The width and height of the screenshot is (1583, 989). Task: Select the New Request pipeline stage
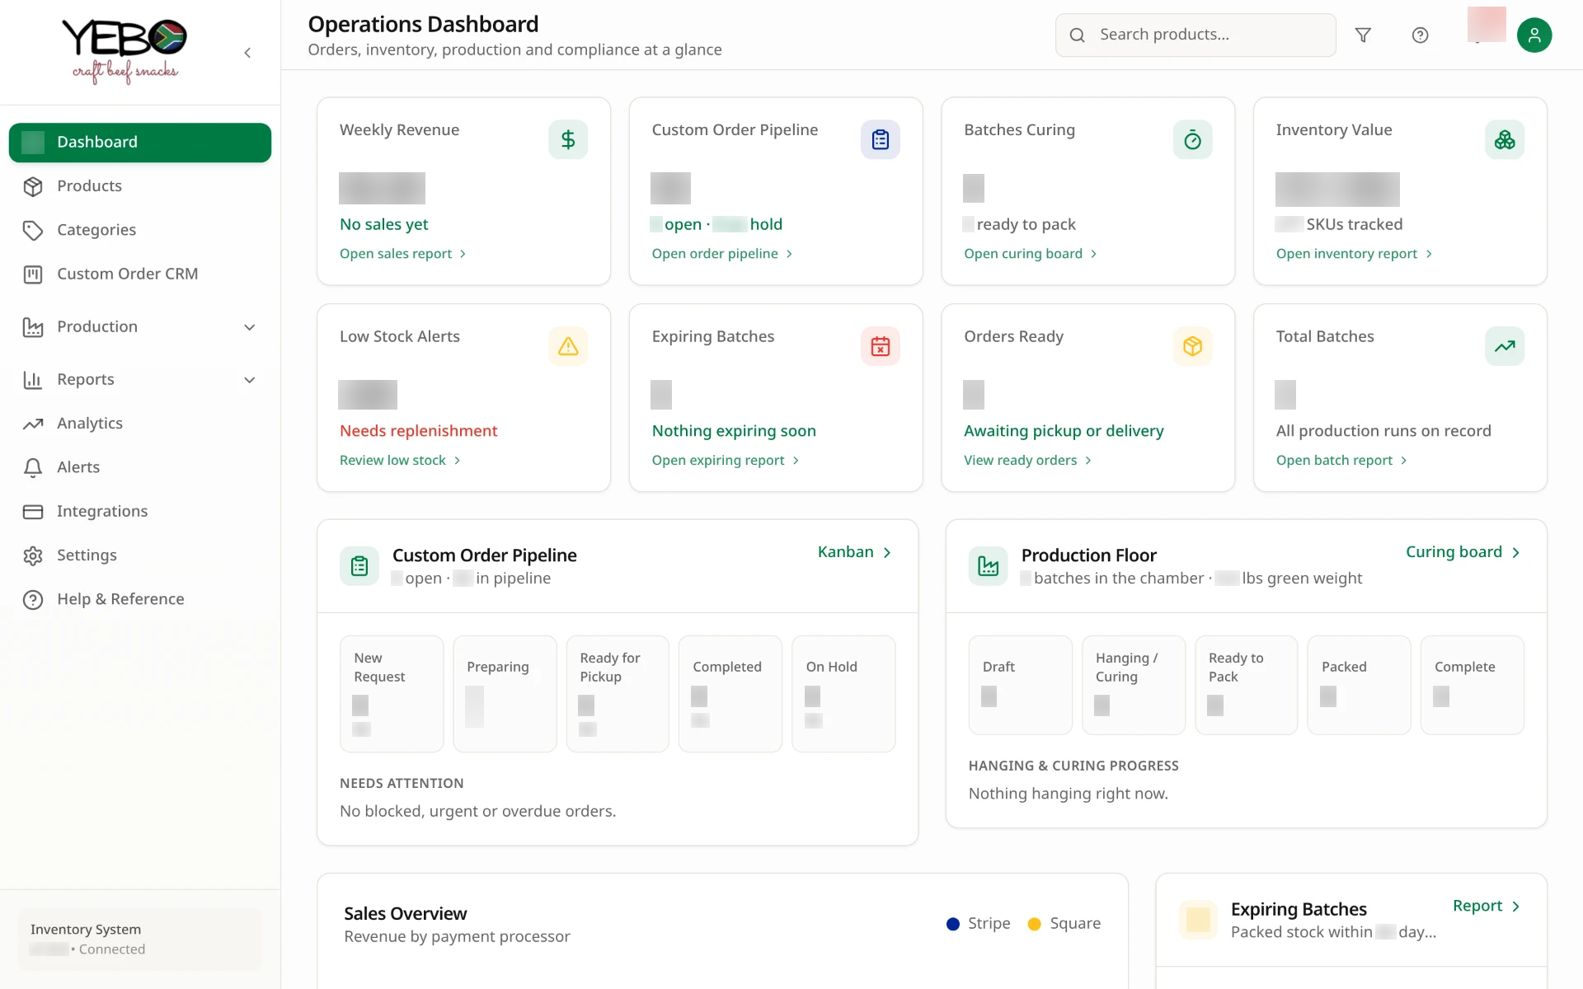(x=392, y=694)
